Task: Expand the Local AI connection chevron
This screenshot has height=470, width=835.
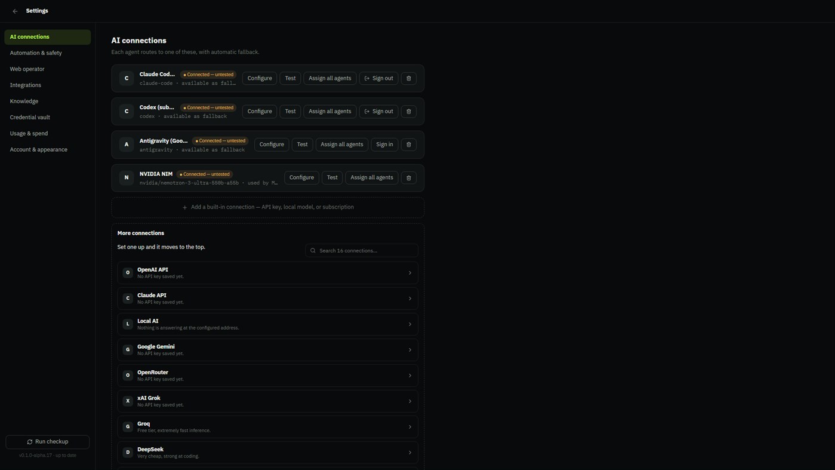Action: [410, 324]
